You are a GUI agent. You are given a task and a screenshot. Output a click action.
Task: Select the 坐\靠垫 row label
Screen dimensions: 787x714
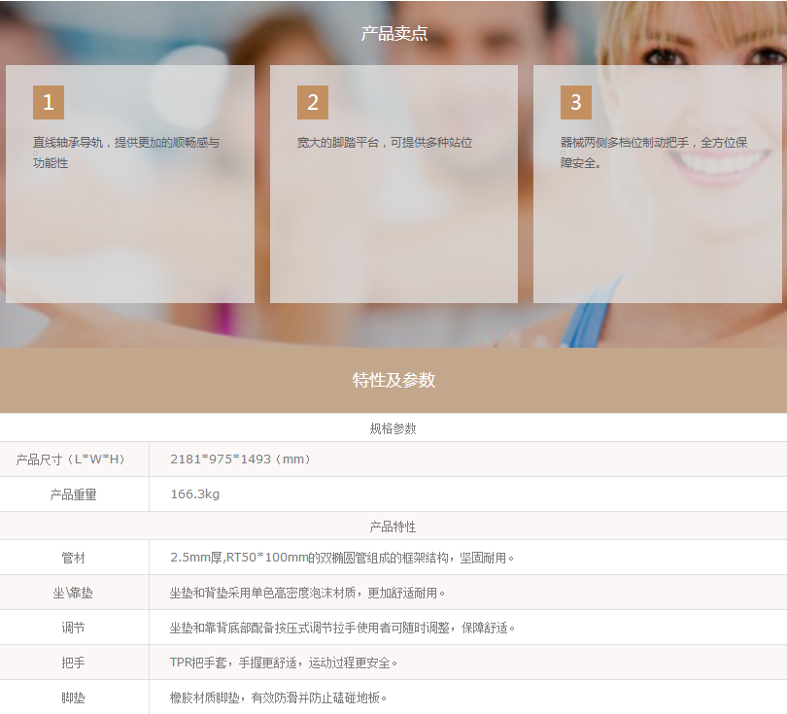click(x=74, y=594)
